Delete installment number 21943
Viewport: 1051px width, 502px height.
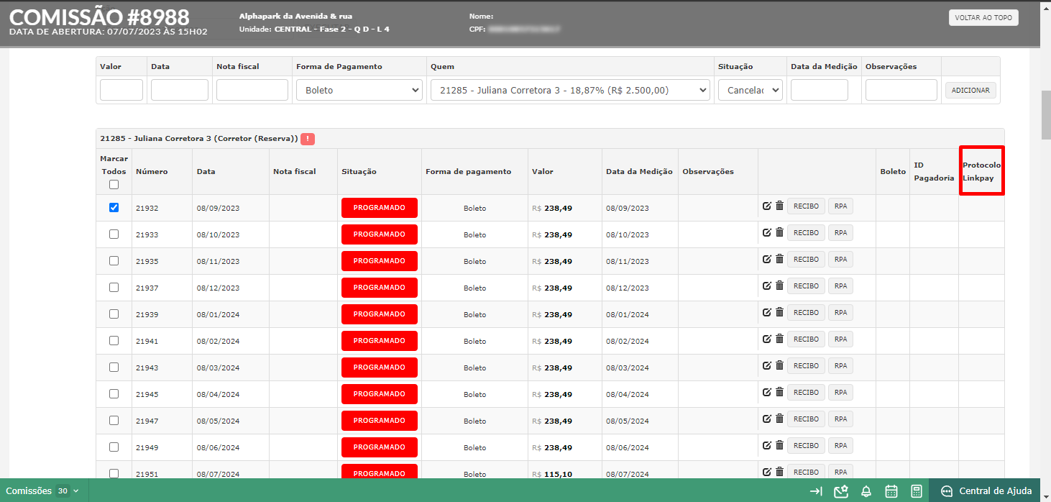point(779,366)
